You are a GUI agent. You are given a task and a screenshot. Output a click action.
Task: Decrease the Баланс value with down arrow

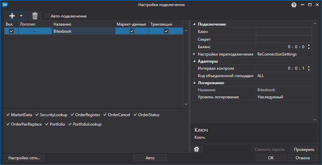click(x=309, y=48)
